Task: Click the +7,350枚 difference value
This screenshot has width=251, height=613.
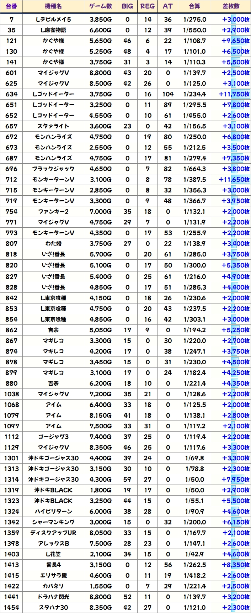Action: (x=235, y=158)
